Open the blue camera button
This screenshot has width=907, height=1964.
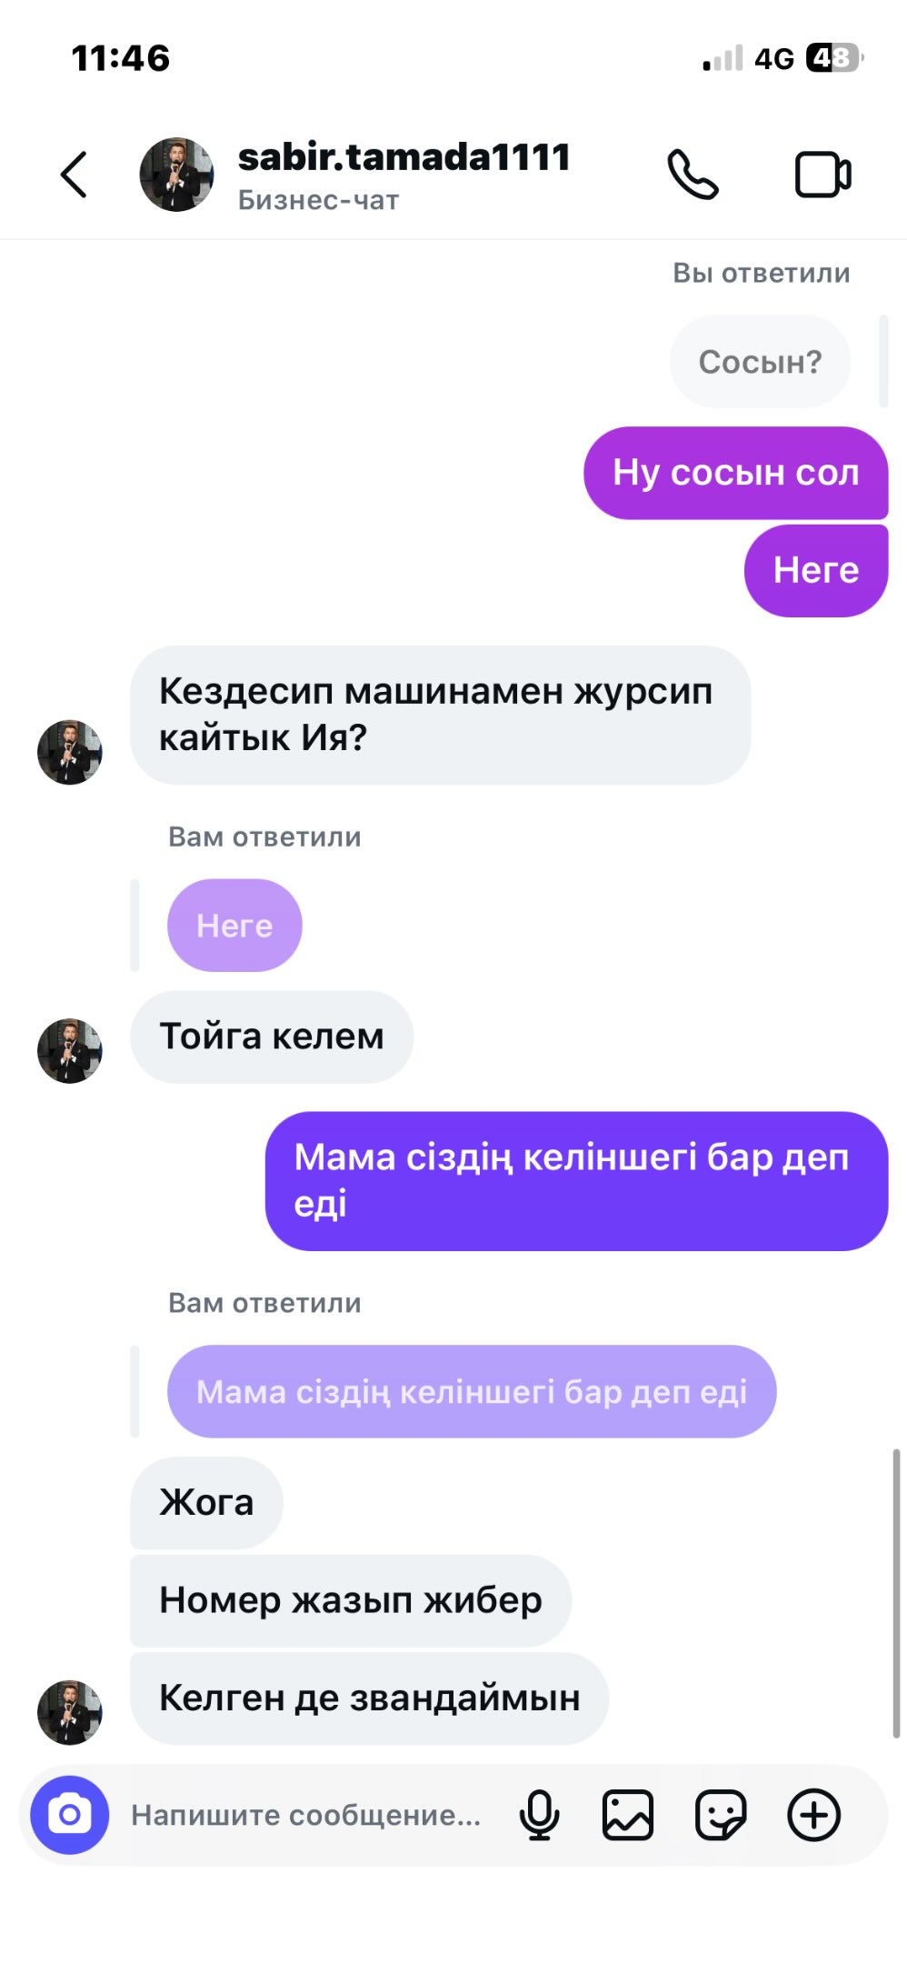(70, 1815)
